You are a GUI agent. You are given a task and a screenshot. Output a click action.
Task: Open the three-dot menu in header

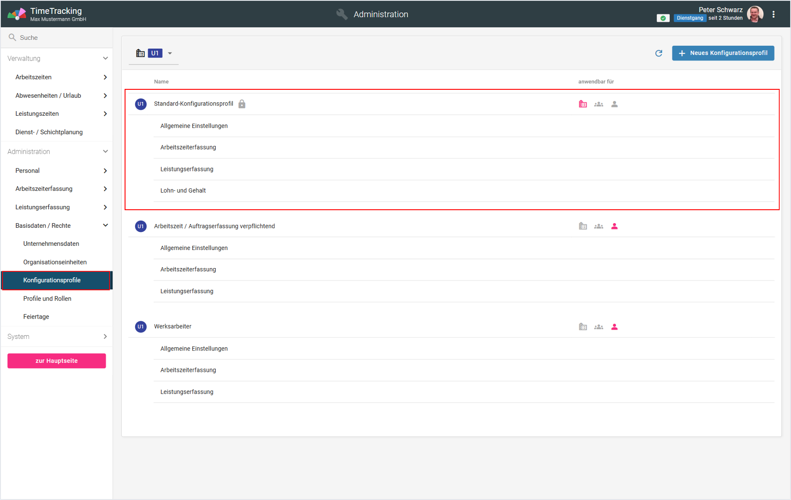point(773,14)
